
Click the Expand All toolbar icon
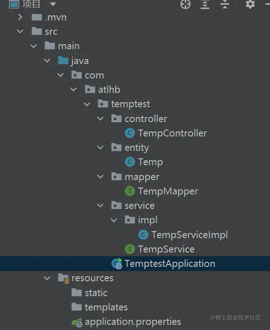point(205,4)
